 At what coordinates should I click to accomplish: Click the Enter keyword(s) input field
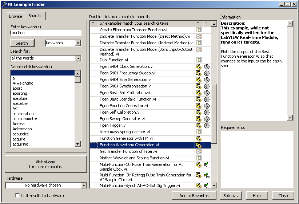pyautogui.click(x=46, y=33)
